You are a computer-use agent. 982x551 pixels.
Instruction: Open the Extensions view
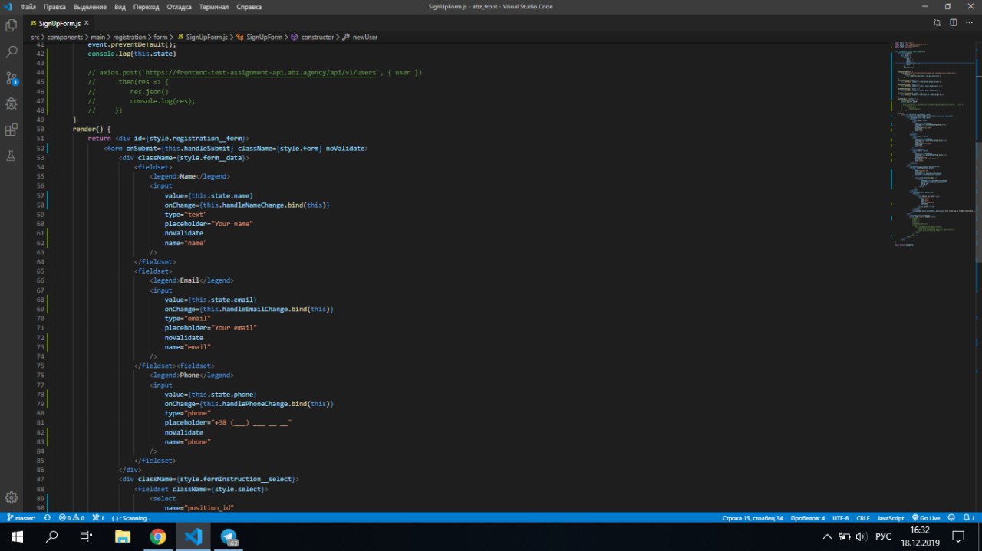point(12,130)
